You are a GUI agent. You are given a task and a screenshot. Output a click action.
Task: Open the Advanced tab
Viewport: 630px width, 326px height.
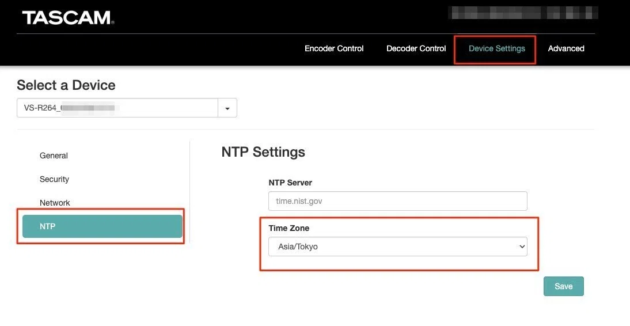point(566,48)
